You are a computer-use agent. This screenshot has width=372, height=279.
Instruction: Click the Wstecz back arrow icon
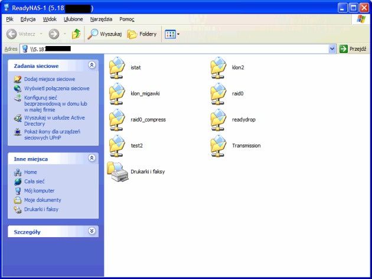click(11, 34)
